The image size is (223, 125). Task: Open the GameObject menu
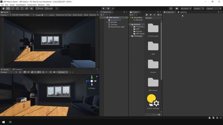coord(21,5)
